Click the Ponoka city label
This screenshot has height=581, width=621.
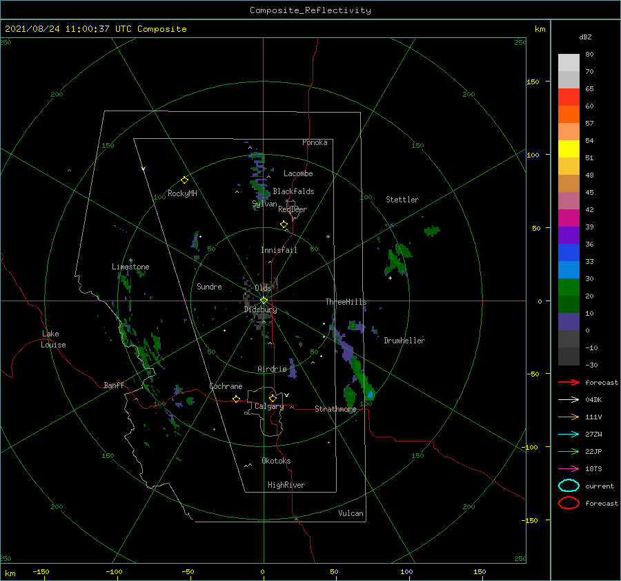315,142
